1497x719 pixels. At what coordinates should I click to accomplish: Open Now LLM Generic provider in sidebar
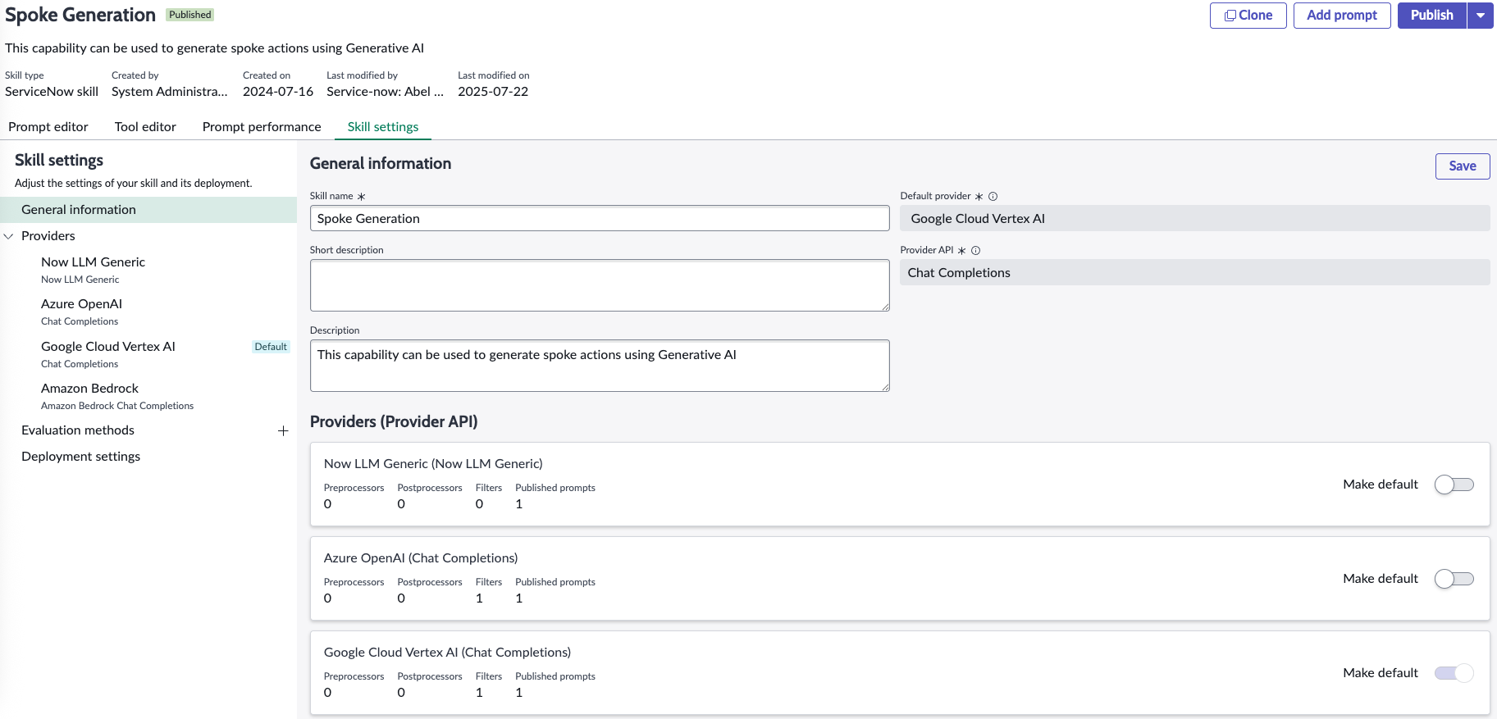point(93,269)
